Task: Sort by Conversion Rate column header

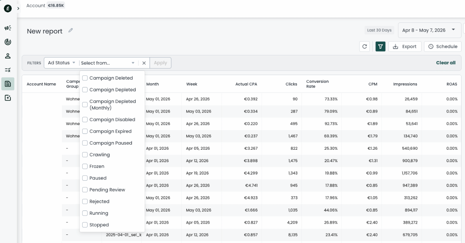Action: pyautogui.click(x=317, y=84)
